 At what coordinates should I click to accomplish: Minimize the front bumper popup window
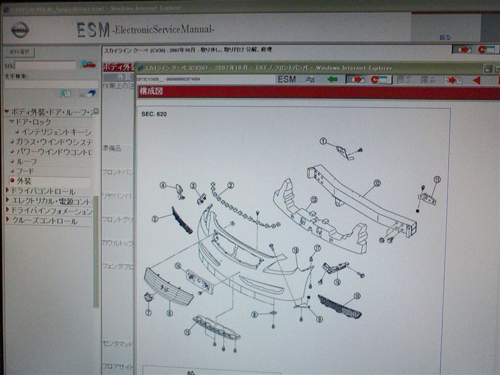[x=487, y=68]
